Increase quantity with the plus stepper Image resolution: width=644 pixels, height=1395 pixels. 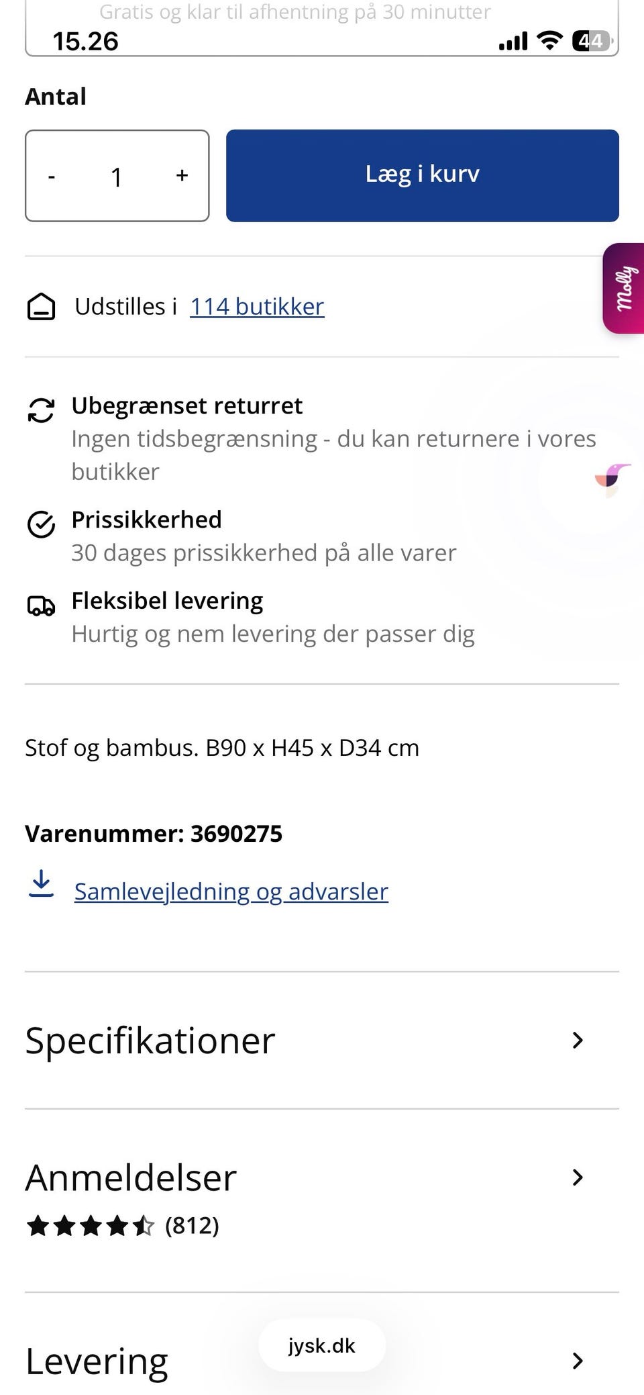[181, 176]
